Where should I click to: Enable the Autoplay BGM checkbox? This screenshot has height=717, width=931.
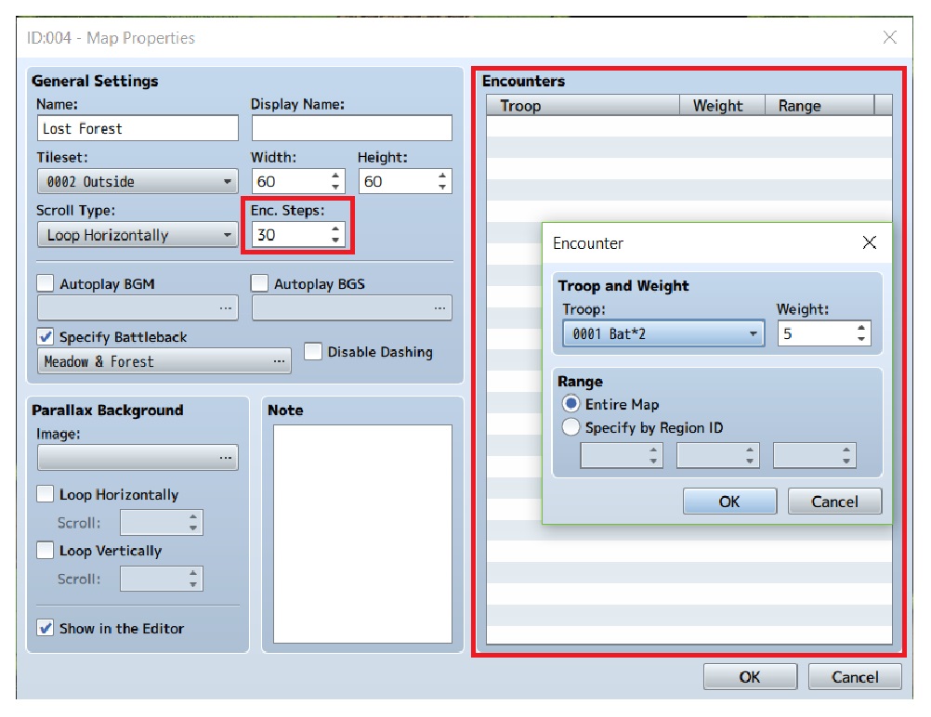[46, 283]
